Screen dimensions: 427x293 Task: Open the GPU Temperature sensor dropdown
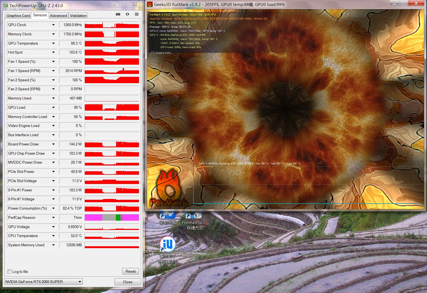(53, 43)
